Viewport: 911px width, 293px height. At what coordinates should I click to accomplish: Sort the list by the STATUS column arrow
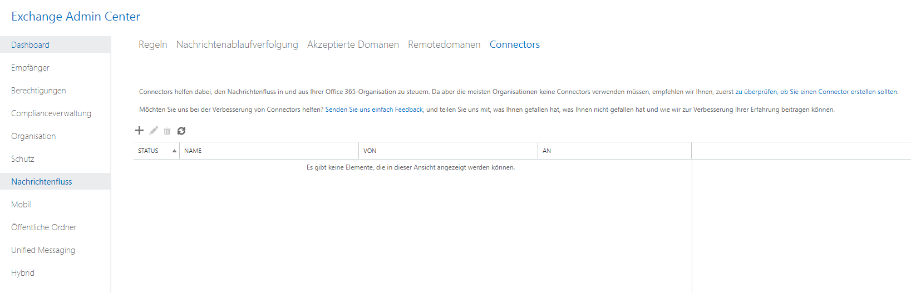pyautogui.click(x=174, y=151)
